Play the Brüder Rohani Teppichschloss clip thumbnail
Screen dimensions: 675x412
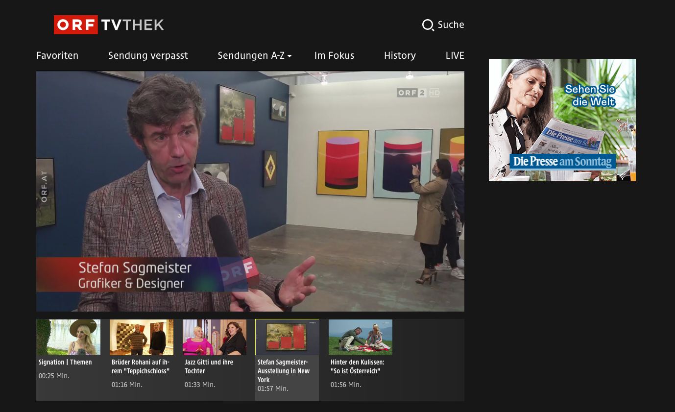(x=141, y=337)
